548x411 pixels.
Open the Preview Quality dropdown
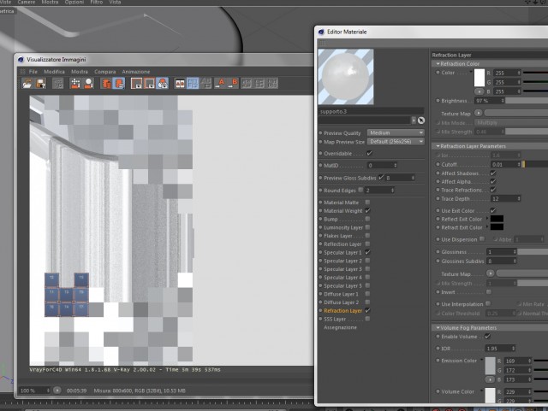[x=396, y=133]
